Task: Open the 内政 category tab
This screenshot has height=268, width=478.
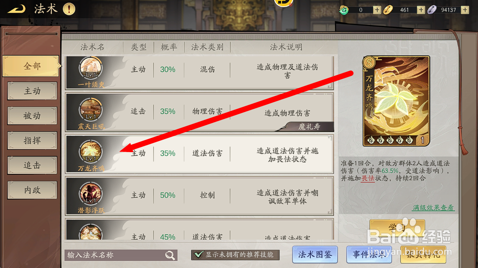Action: coord(32,190)
